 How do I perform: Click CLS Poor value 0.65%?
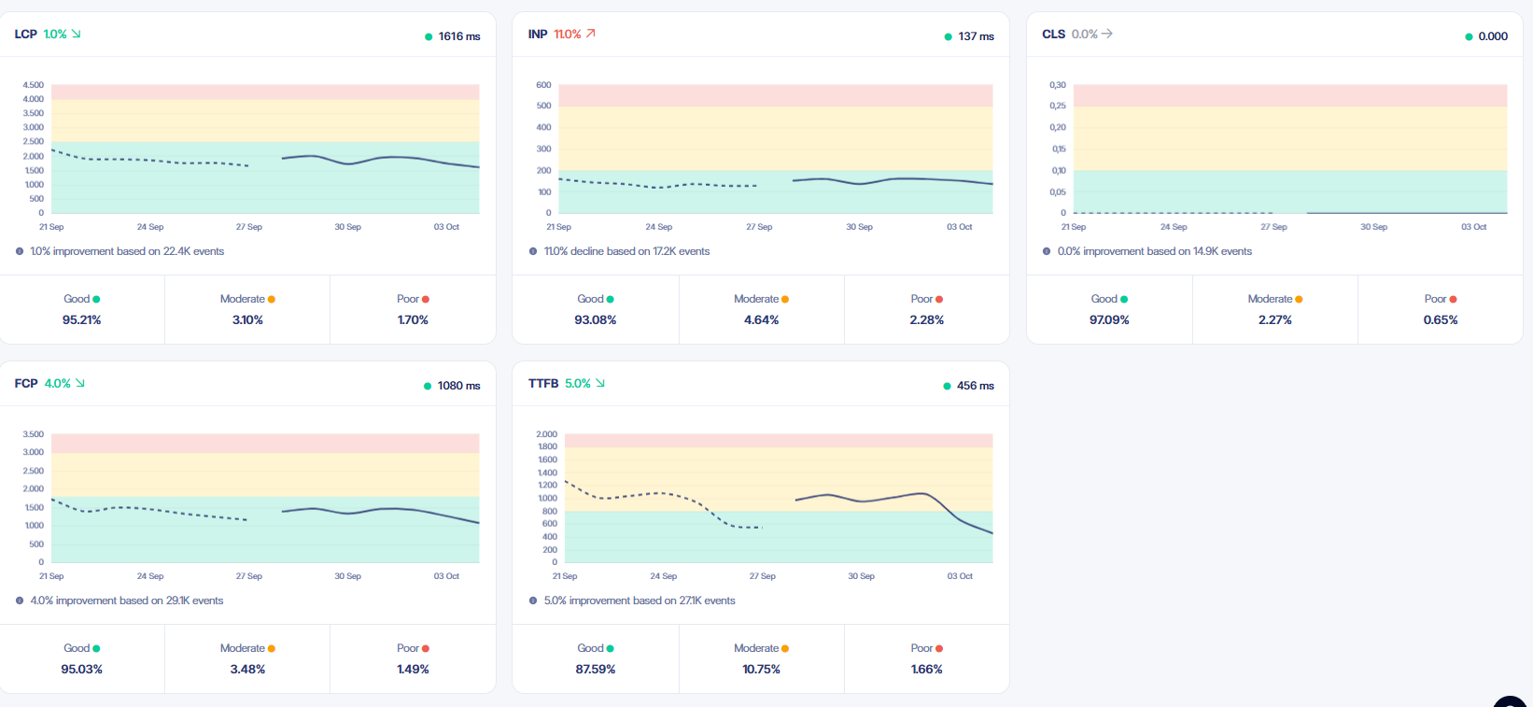tap(1441, 319)
